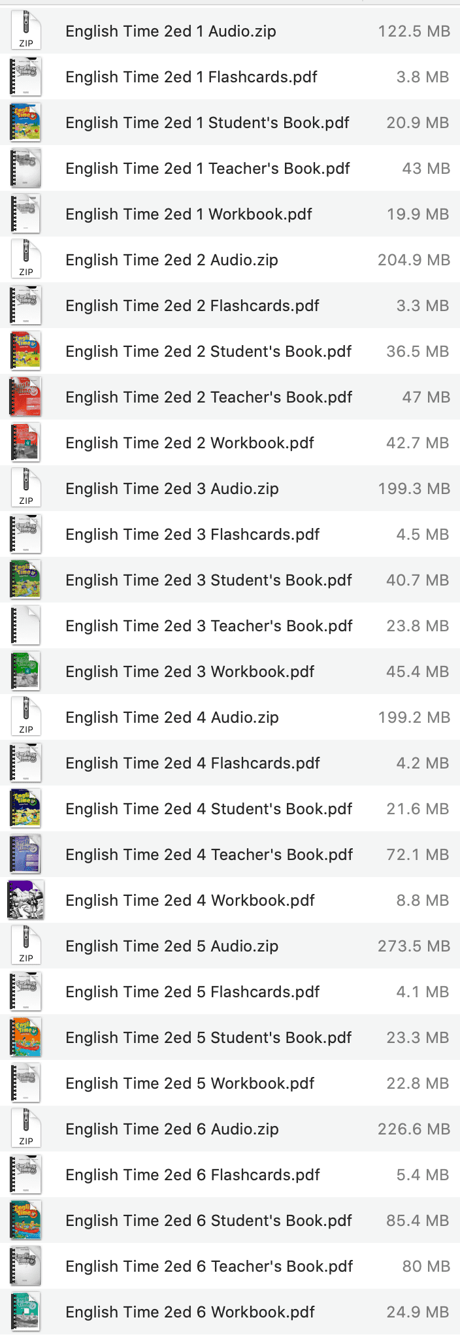Click the colorful Student's Book 5 cover thumbnail
This screenshot has width=460, height=1341.
(25, 1037)
